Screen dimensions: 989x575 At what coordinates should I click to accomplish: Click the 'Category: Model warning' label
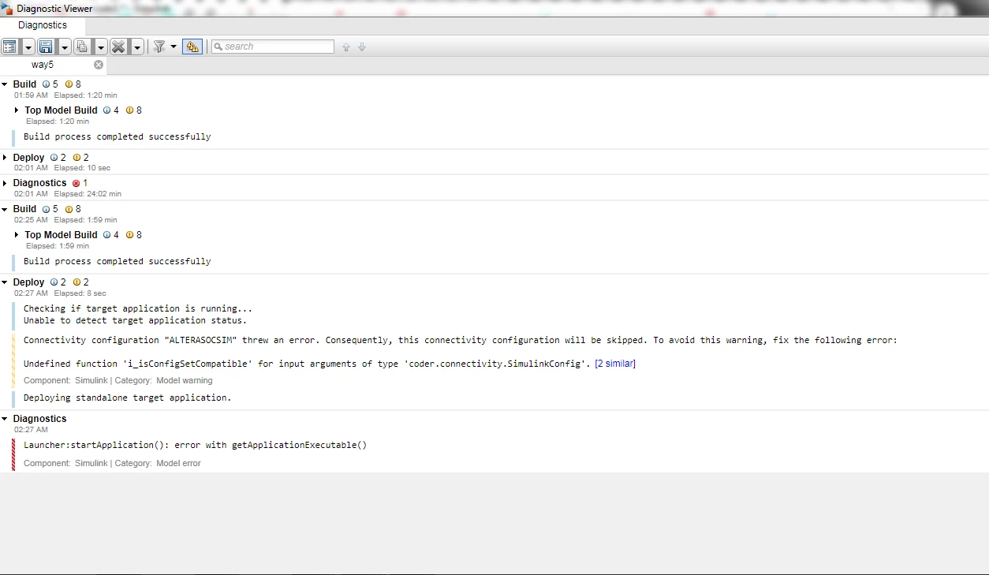[x=164, y=380]
